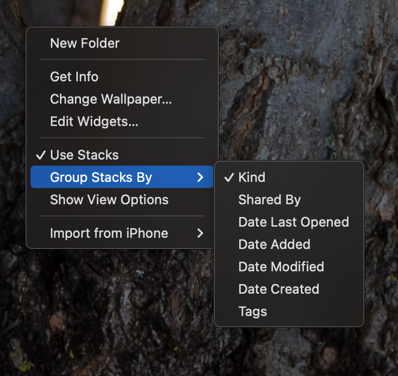Viewport: 398px width, 376px height.
Task: Choose New Folder from the context menu
Action: [122, 43]
